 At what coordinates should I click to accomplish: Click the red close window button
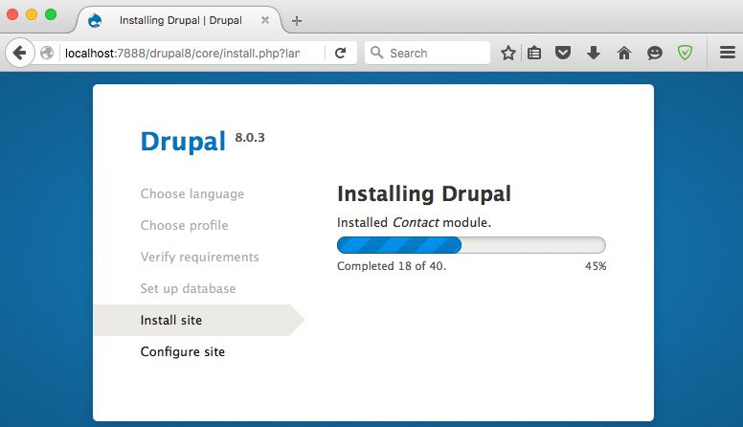pyautogui.click(x=12, y=14)
